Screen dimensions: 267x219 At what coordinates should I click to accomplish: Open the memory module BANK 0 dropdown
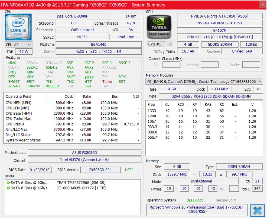coord(204,81)
